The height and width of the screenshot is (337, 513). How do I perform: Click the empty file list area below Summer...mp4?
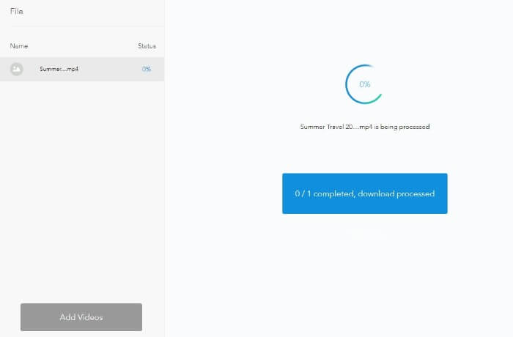(x=81, y=183)
